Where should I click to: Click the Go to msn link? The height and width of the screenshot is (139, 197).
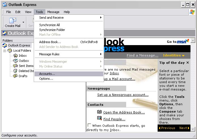pos(178,41)
